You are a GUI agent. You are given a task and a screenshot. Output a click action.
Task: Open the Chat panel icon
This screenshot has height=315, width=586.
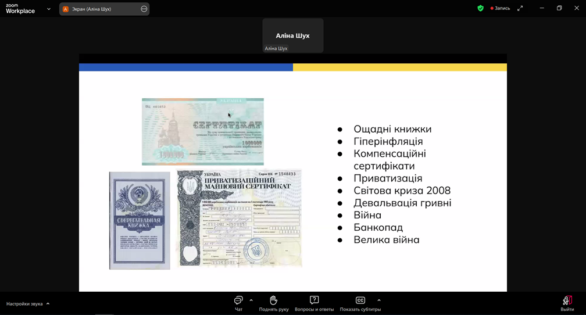coord(238,300)
